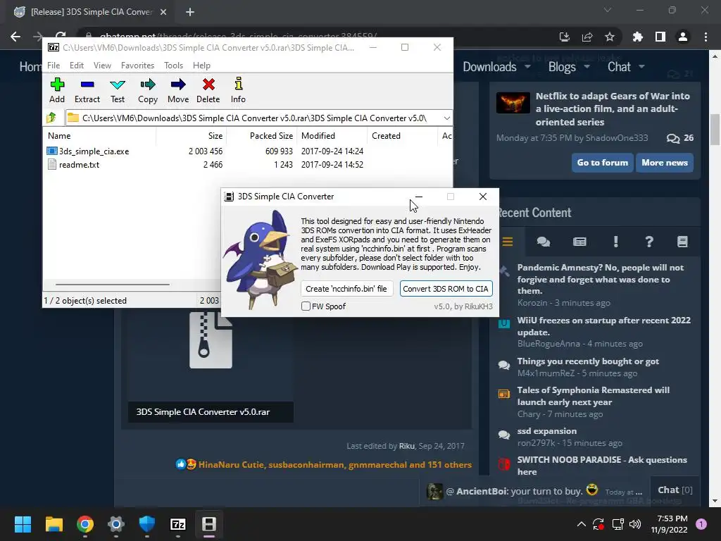Open the 7-Zip Help menu

pyautogui.click(x=201, y=66)
